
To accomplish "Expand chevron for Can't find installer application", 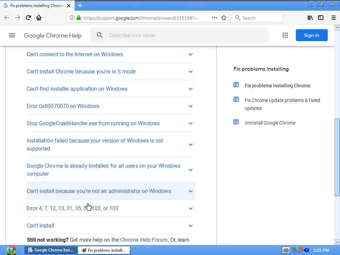I will (190, 89).
